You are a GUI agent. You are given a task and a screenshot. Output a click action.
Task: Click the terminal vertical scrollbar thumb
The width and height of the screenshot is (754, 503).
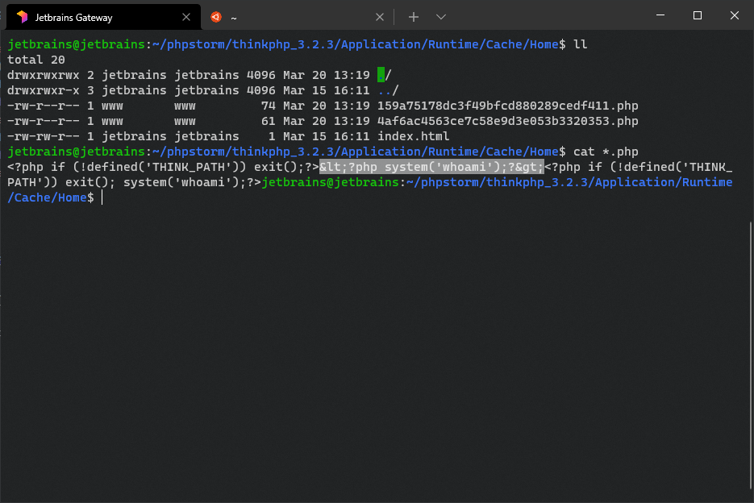[751, 355]
